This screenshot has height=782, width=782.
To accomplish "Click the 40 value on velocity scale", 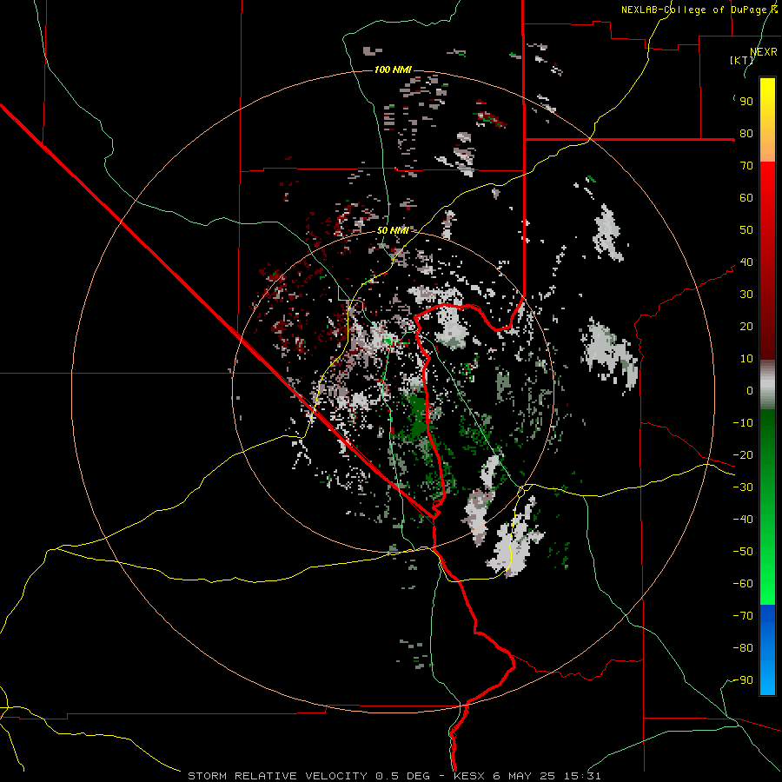I will [x=746, y=262].
